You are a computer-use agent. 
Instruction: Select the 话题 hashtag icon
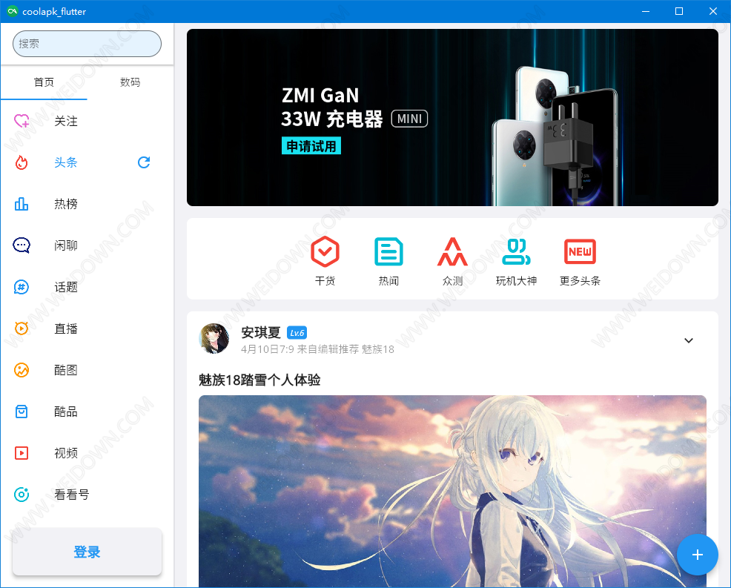22,287
